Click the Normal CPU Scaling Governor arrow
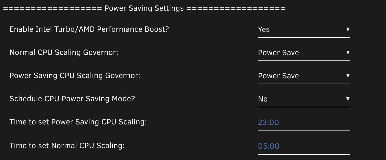The height and width of the screenshot is (160, 386). coord(348,52)
